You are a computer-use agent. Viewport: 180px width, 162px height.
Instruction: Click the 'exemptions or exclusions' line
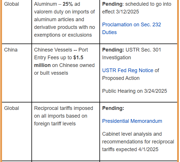tap(63, 35)
